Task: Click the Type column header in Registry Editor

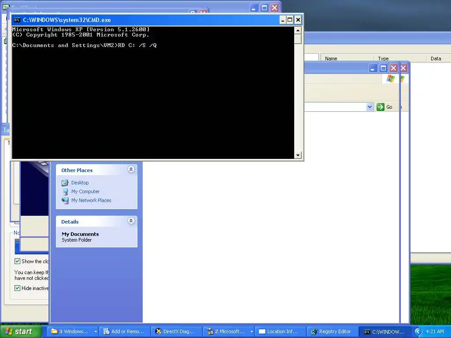Action: (400, 59)
